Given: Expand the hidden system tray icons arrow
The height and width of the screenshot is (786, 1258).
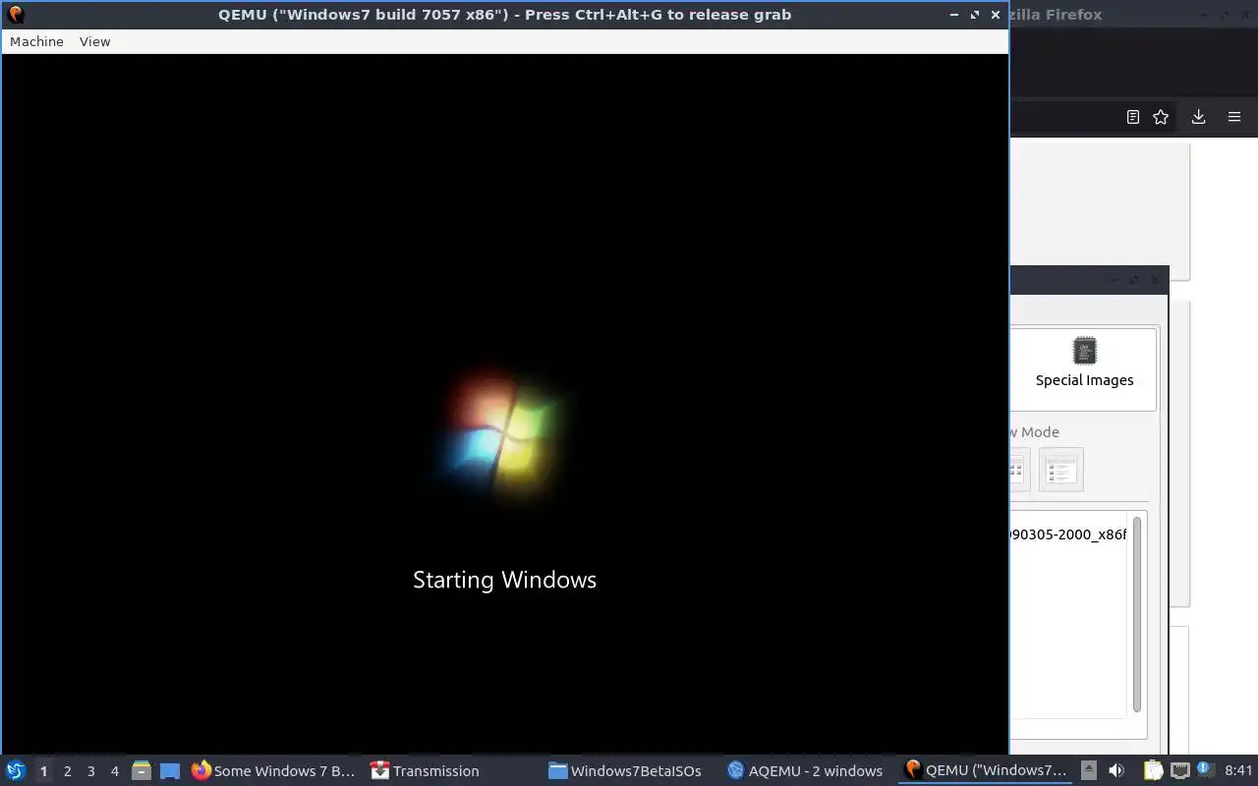Looking at the screenshot, I should (1088, 770).
